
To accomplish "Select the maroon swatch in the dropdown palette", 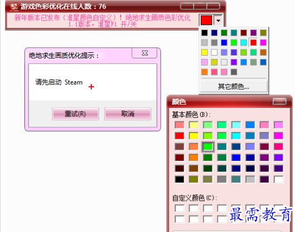I will pos(244,33).
